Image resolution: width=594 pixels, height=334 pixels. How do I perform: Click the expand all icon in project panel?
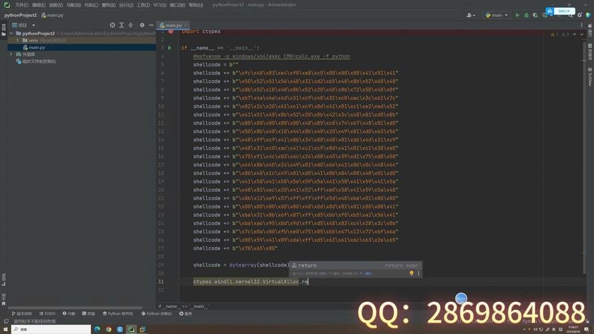point(122,25)
